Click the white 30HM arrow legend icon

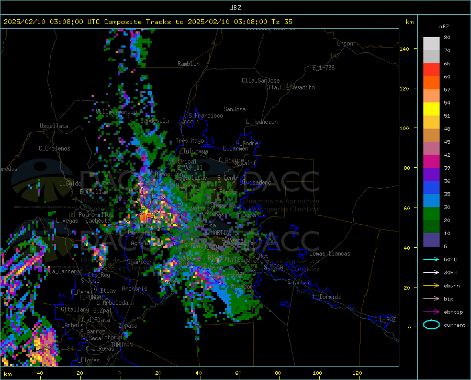431,273
